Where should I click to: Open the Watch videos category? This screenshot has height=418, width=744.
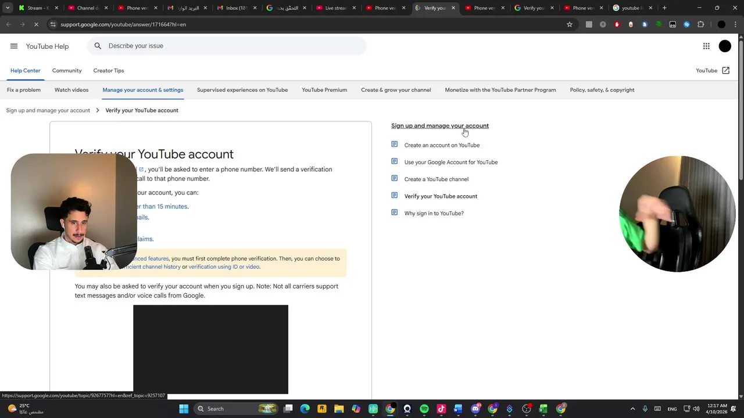click(71, 90)
